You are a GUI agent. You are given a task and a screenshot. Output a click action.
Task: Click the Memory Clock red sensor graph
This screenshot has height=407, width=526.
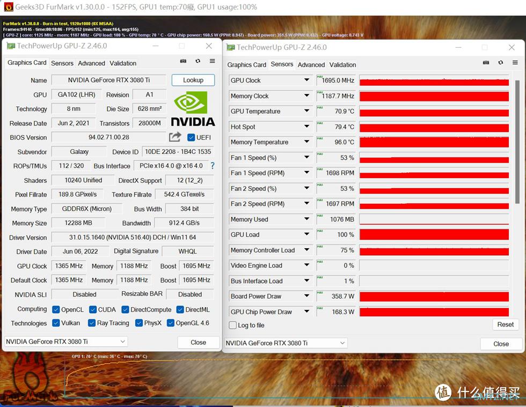click(x=434, y=96)
